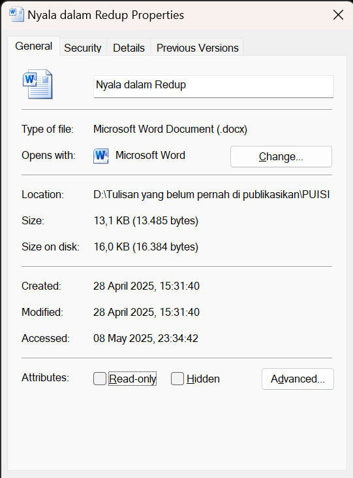This screenshot has height=478, width=353.
Task: Click the Size on disk: label
Action: coord(50,247)
